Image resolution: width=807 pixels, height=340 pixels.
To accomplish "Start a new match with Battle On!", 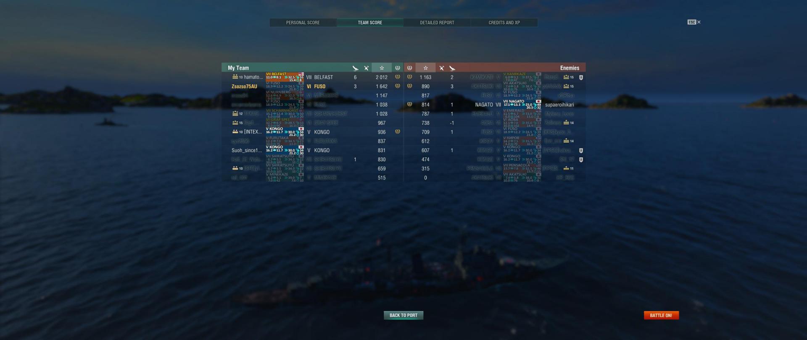I will pyautogui.click(x=661, y=315).
